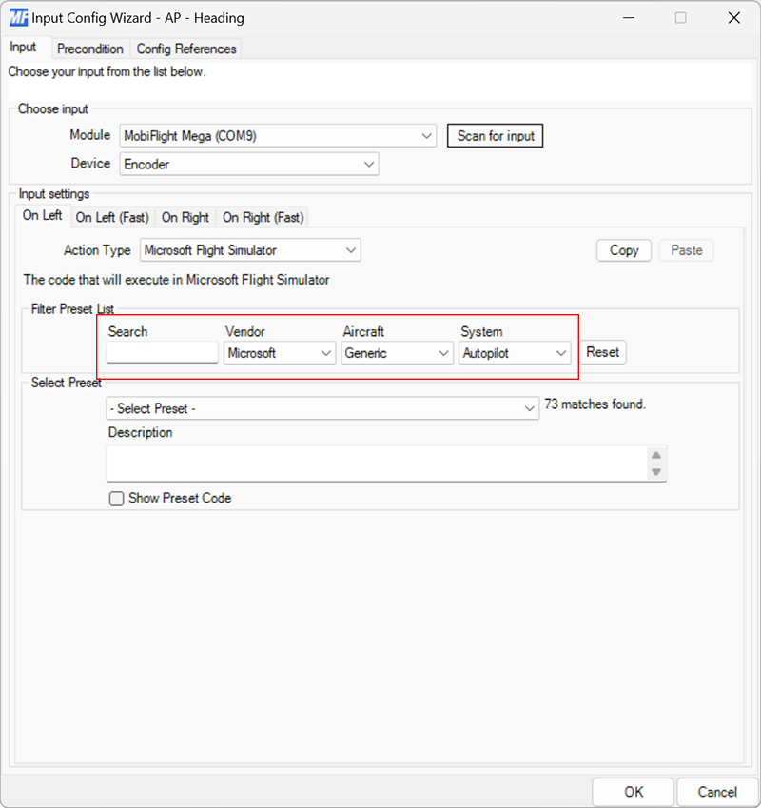Click the Description scroll-up arrow

click(657, 454)
